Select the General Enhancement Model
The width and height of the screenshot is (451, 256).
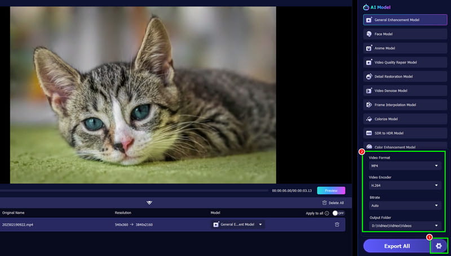(405, 20)
